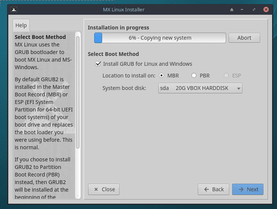Abort the installation

tap(244, 38)
